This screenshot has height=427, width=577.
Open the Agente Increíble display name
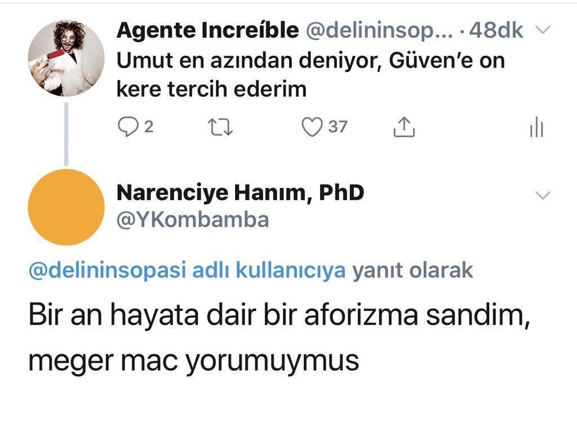click(207, 30)
